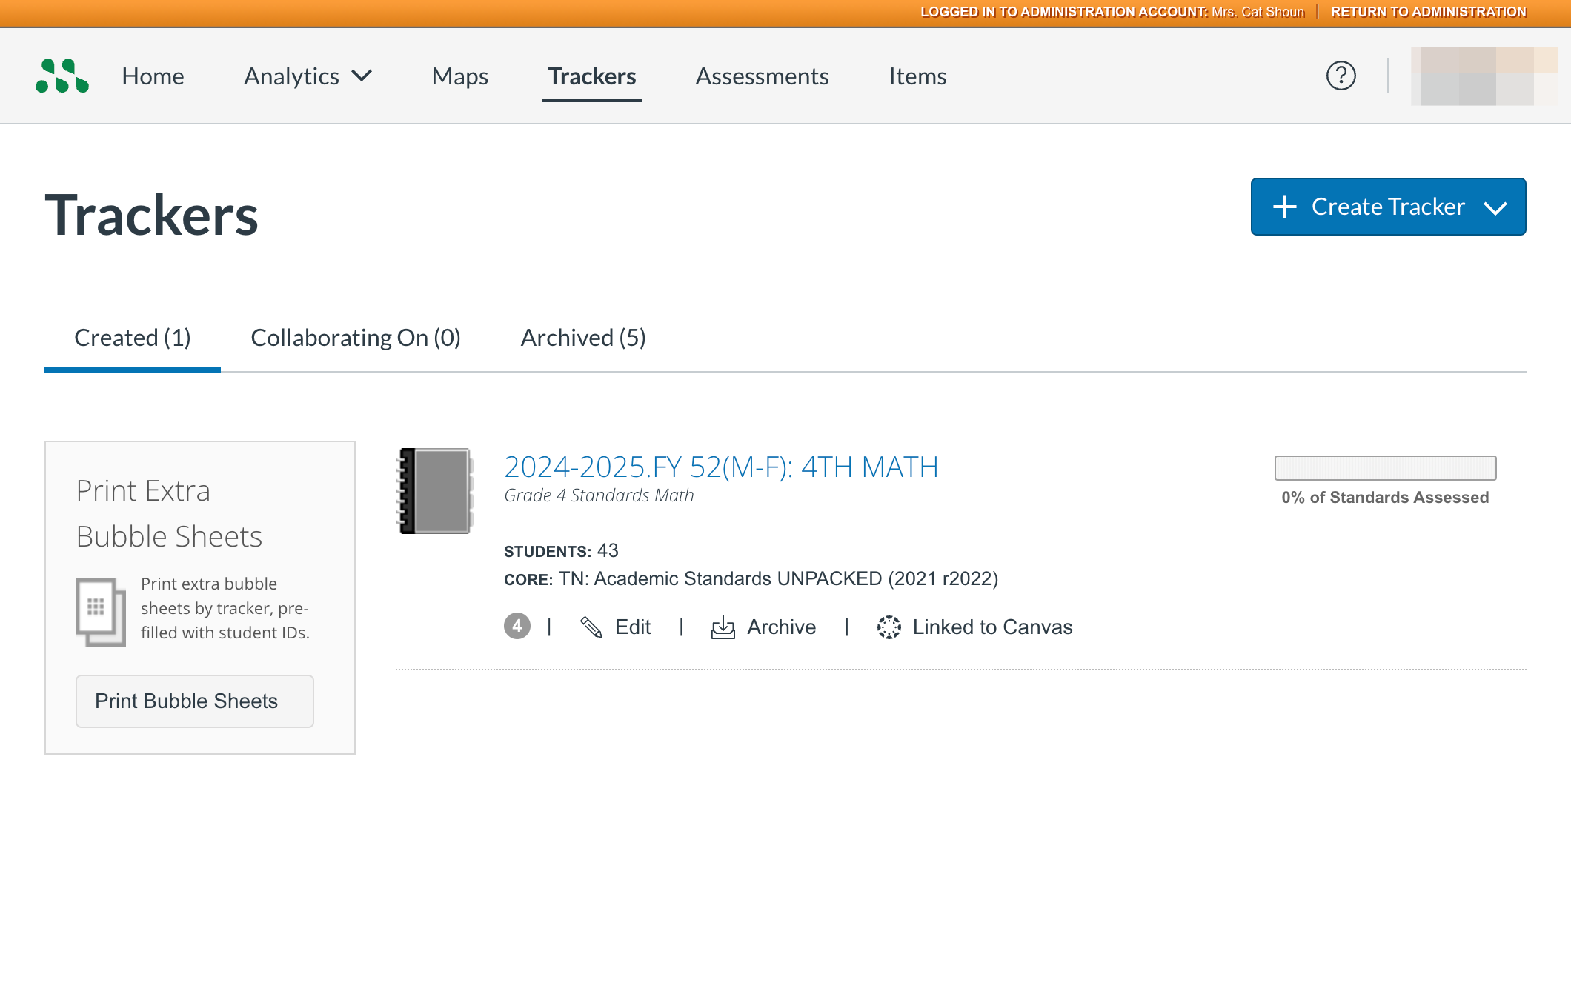The image size is (1571, 991).
Task: Click the STUDENTS: 43 text
Action: (x=561, y=551)
